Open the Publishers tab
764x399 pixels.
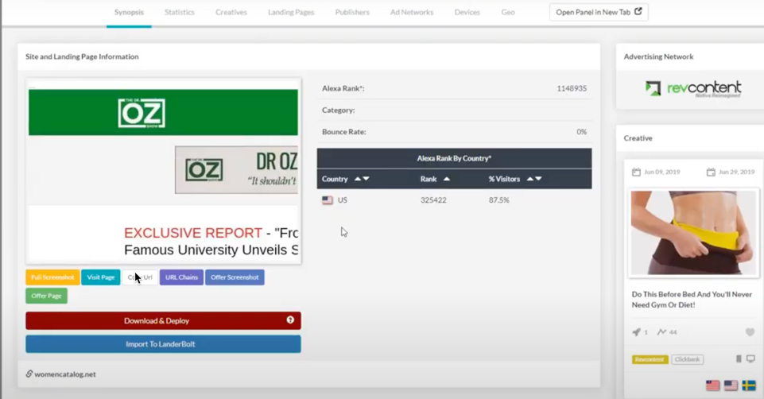[x=352, y=12]
